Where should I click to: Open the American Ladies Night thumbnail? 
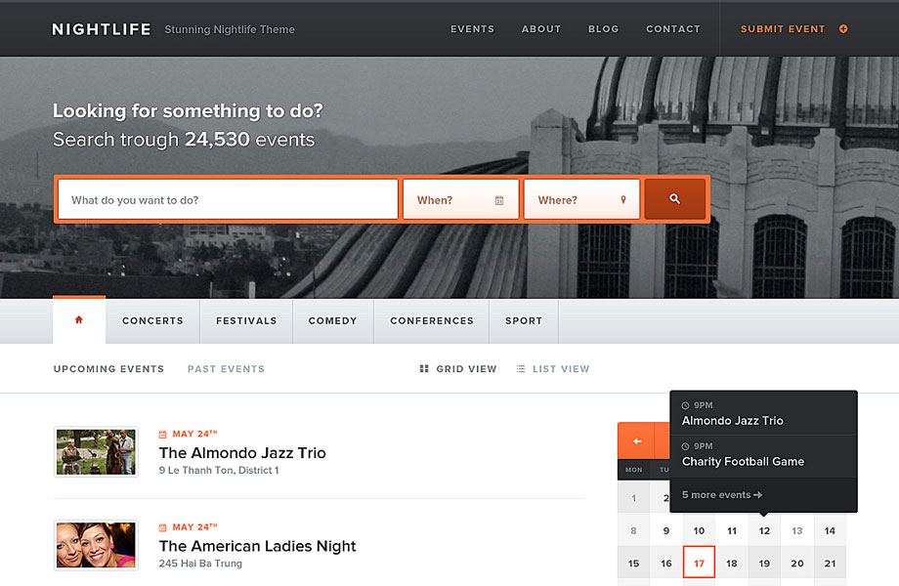(96, 545)
